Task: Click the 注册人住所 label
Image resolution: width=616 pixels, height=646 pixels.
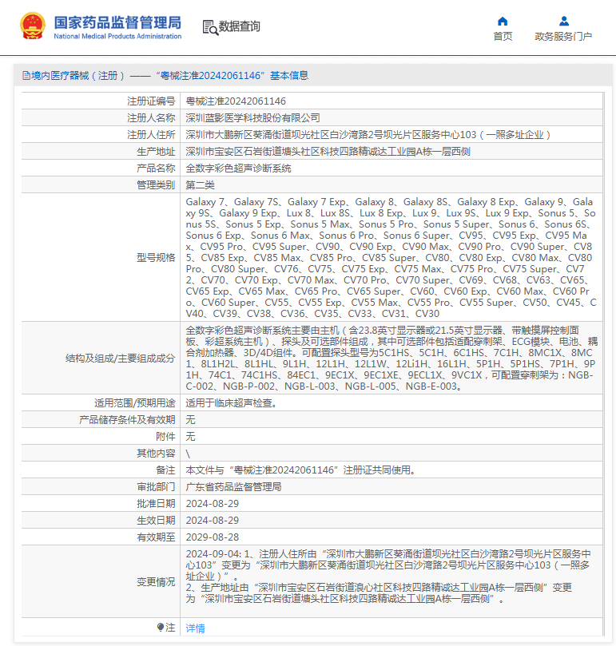Action: [x=151, y=135]
